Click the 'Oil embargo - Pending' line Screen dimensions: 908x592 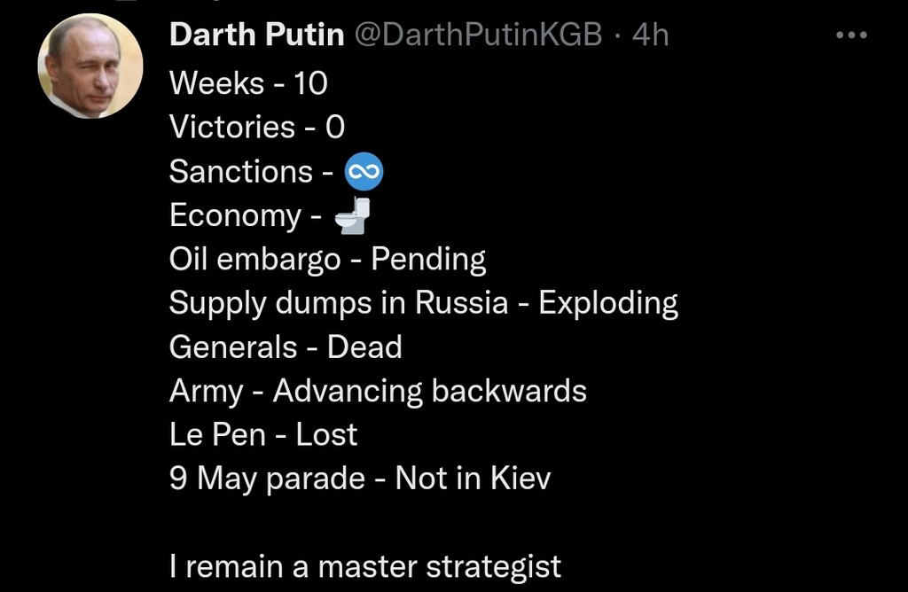(x=327, y=260)
